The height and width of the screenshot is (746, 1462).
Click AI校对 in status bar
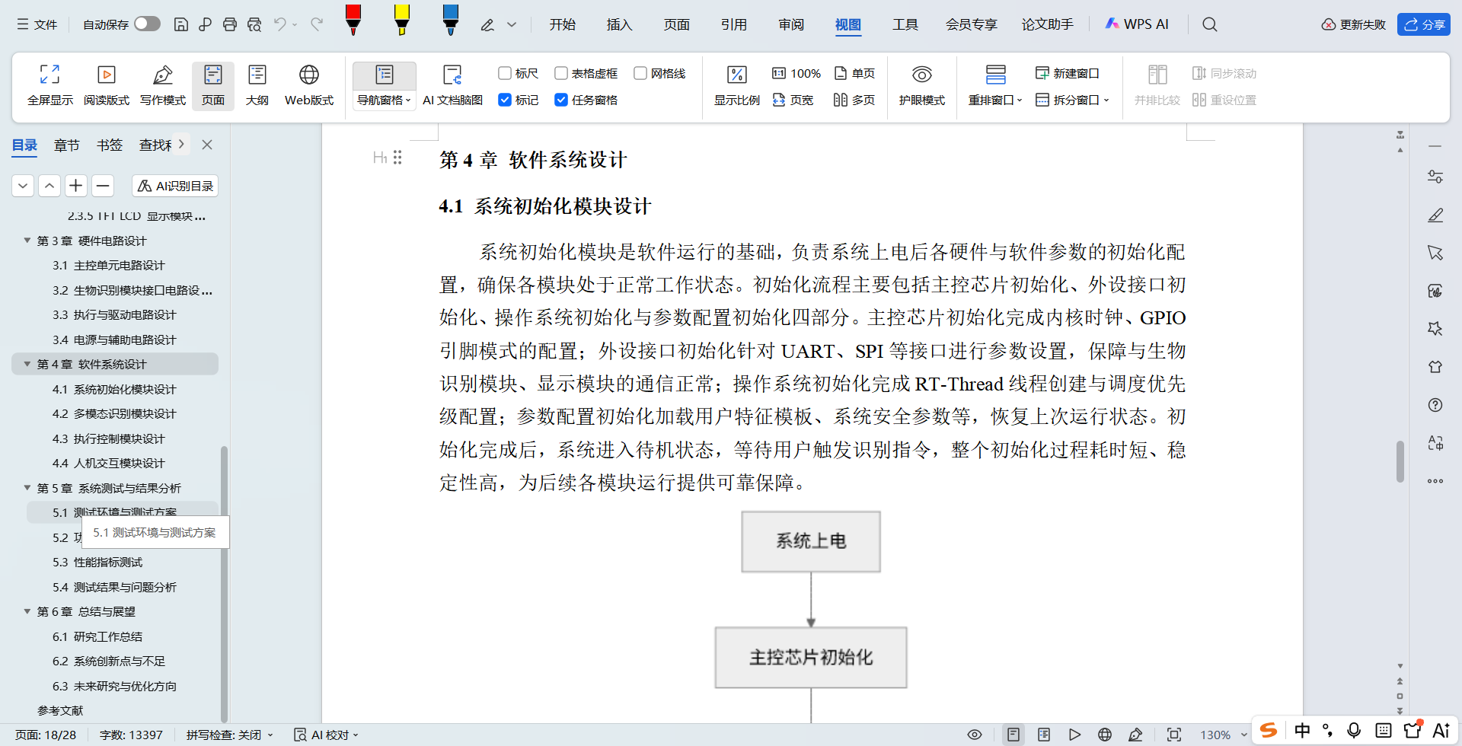click(326, 735)
